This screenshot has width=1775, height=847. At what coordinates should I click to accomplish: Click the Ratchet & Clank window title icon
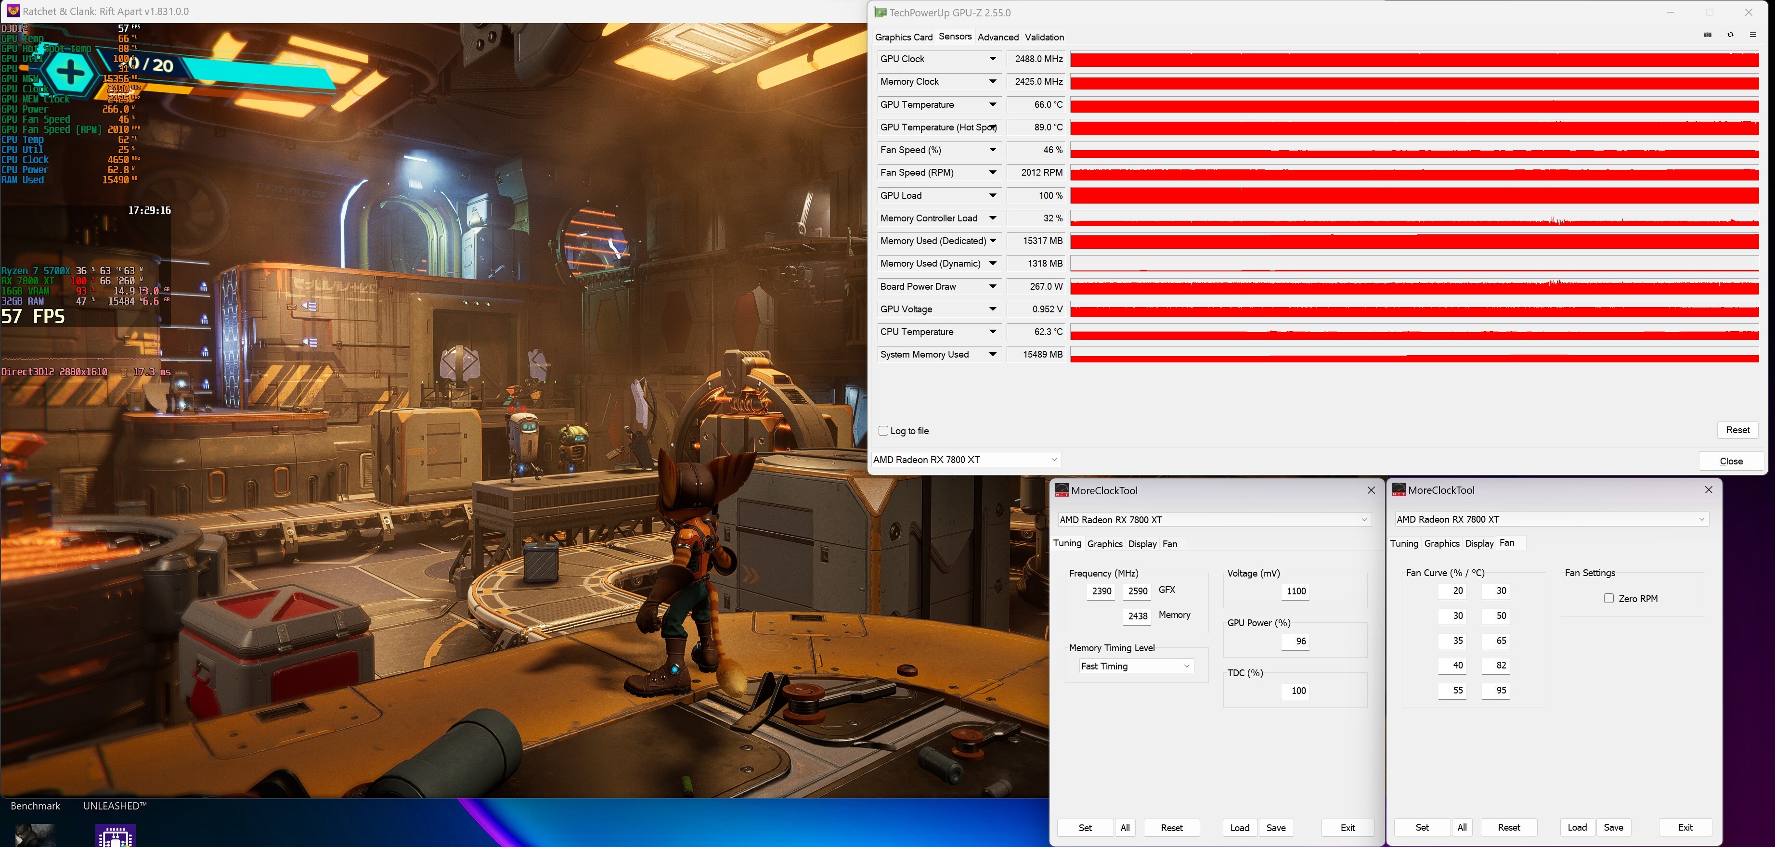13,11
